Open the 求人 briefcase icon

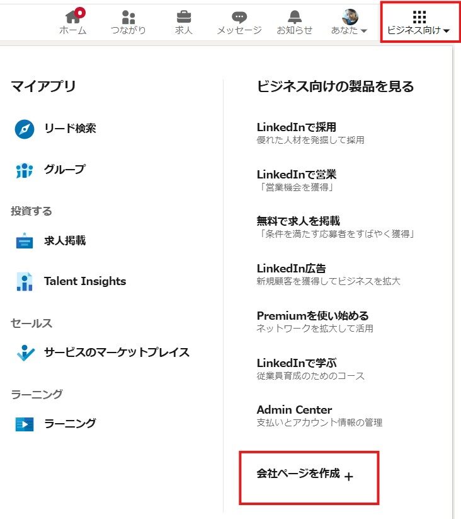tap(184, 16)
